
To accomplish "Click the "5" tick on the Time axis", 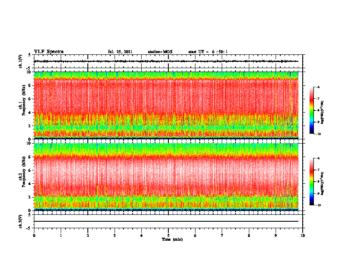I will point(168,236).
